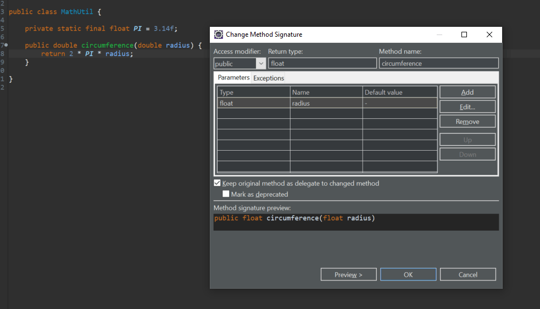Cancel the signature change dialog
This screenshot has width=540, height=309.
[467, 274]
